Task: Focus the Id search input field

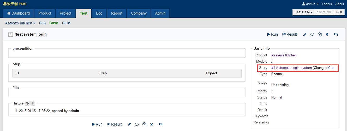Action: 324,12
